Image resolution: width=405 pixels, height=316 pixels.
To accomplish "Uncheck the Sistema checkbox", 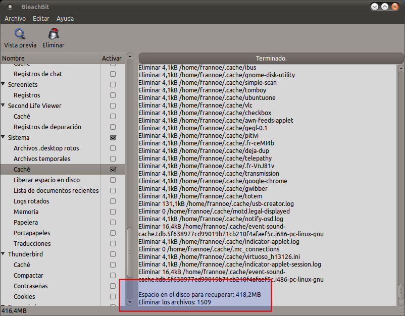I will pos(113,138).
